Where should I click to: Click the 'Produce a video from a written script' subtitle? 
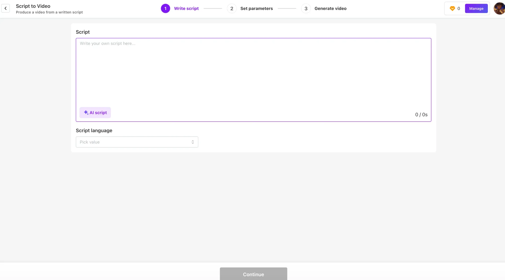click(49, 12)
